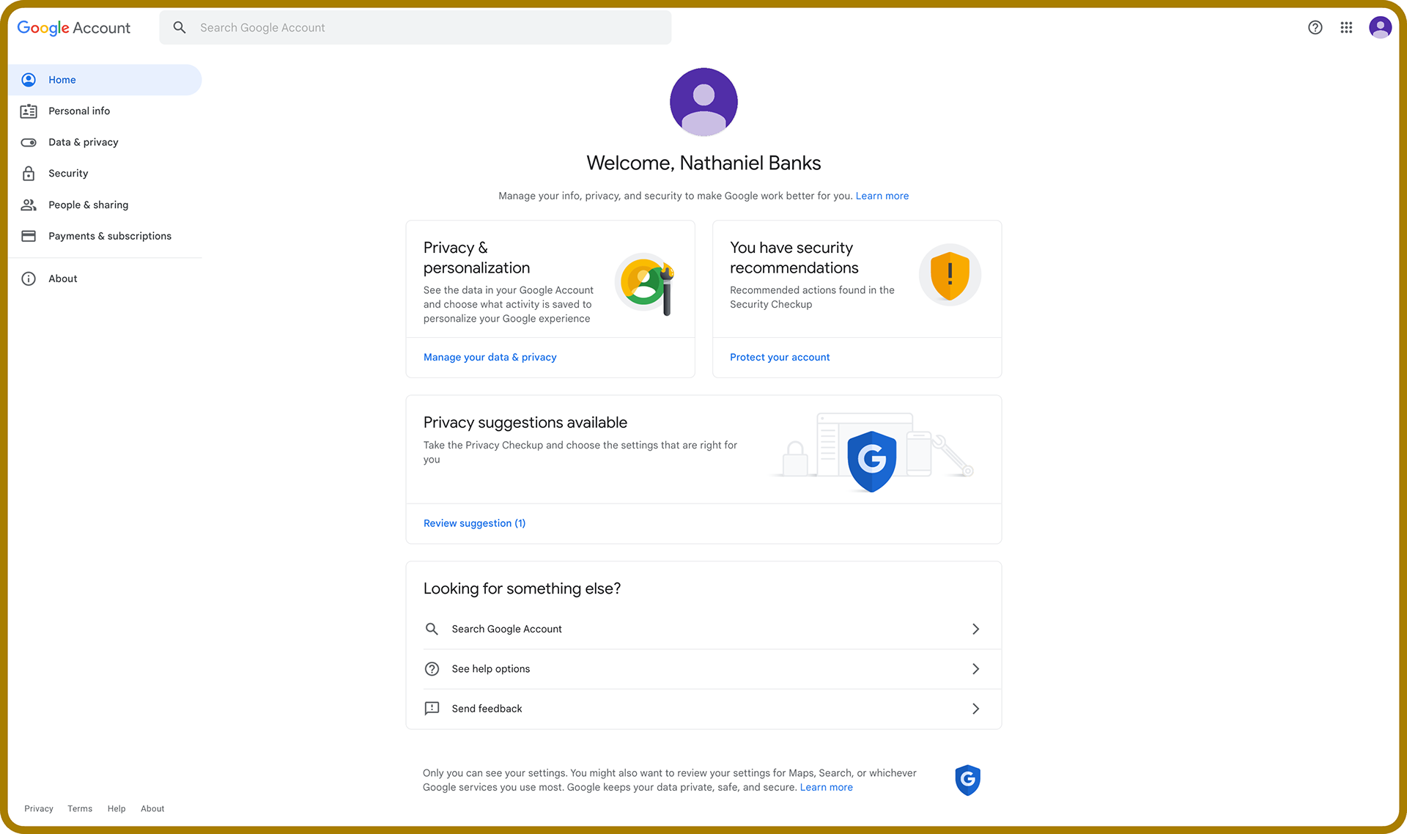Click the Personal info card icon
This screenshot has width=1407, height=834.
(29, 111)
